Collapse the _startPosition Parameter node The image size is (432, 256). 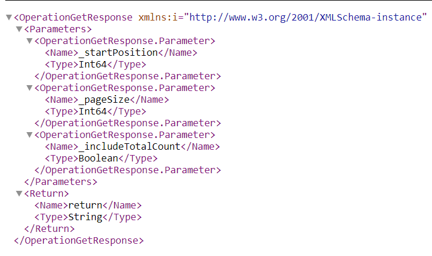29,41
